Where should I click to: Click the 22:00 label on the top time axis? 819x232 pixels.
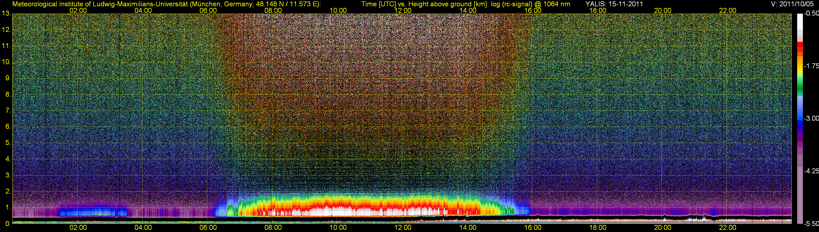click(x=728, y=10)
